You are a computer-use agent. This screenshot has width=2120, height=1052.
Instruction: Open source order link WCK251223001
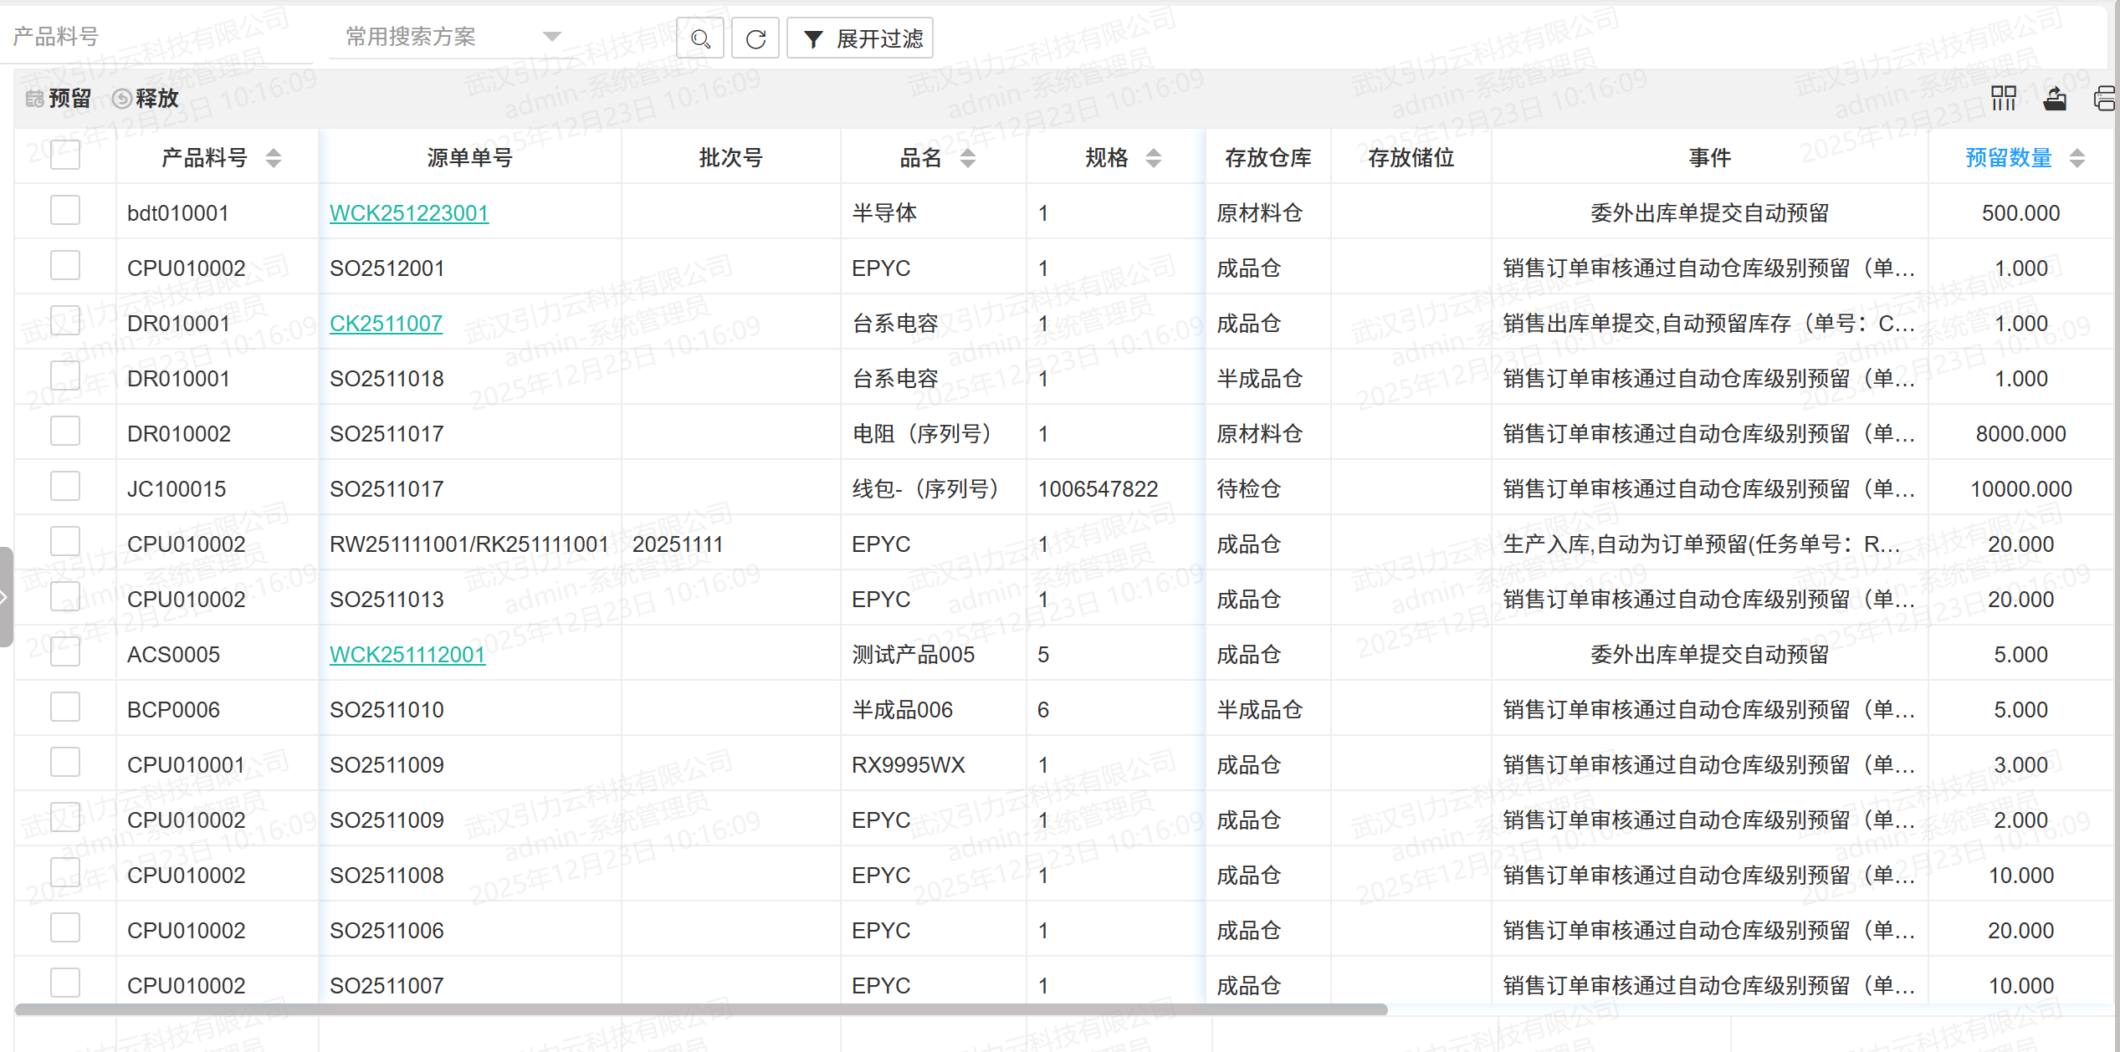click(x=408, y=213)
